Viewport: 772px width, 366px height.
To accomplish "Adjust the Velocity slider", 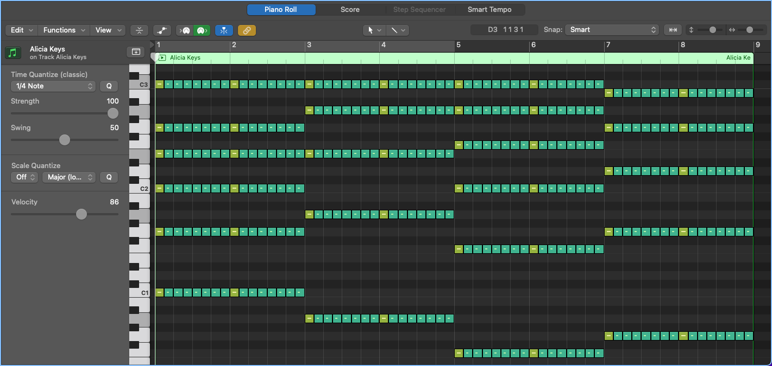I will (81, 214).
